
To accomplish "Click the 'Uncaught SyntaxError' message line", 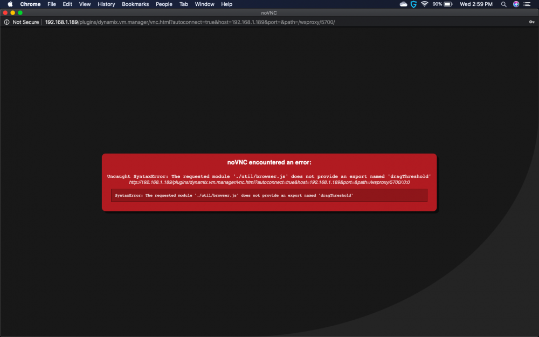I will [x=269, y=176].
